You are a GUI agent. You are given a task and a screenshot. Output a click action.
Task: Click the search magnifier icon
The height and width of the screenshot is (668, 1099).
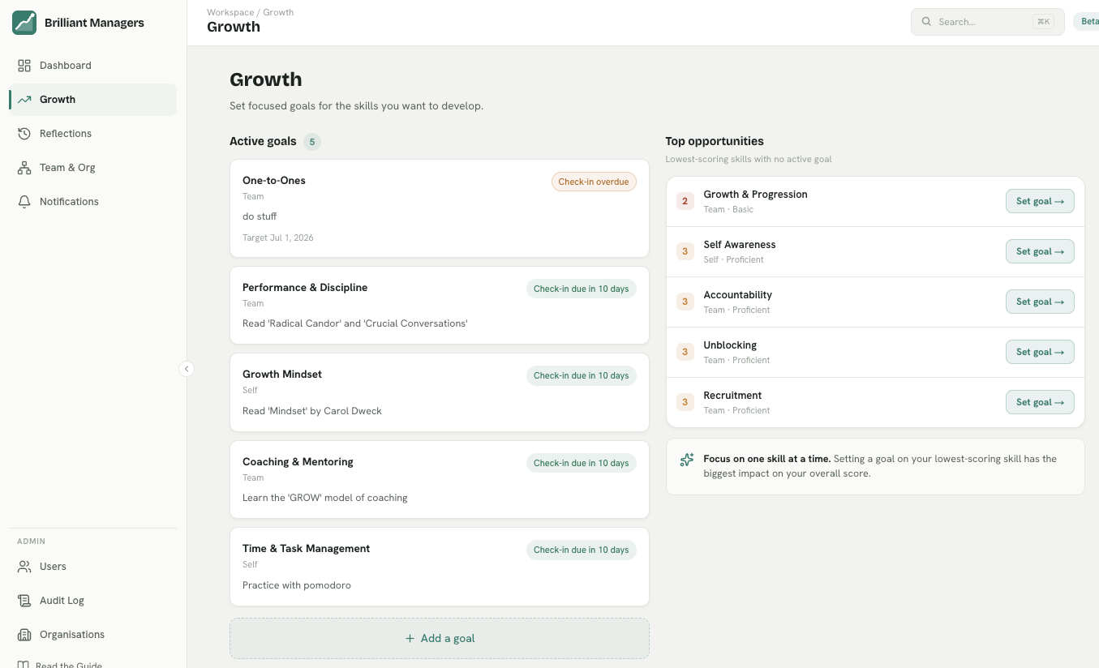pyautogui.click(x=927, y=22)
